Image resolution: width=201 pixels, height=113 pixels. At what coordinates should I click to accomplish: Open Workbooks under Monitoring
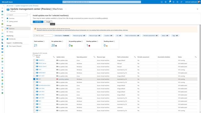click(12, 39)
